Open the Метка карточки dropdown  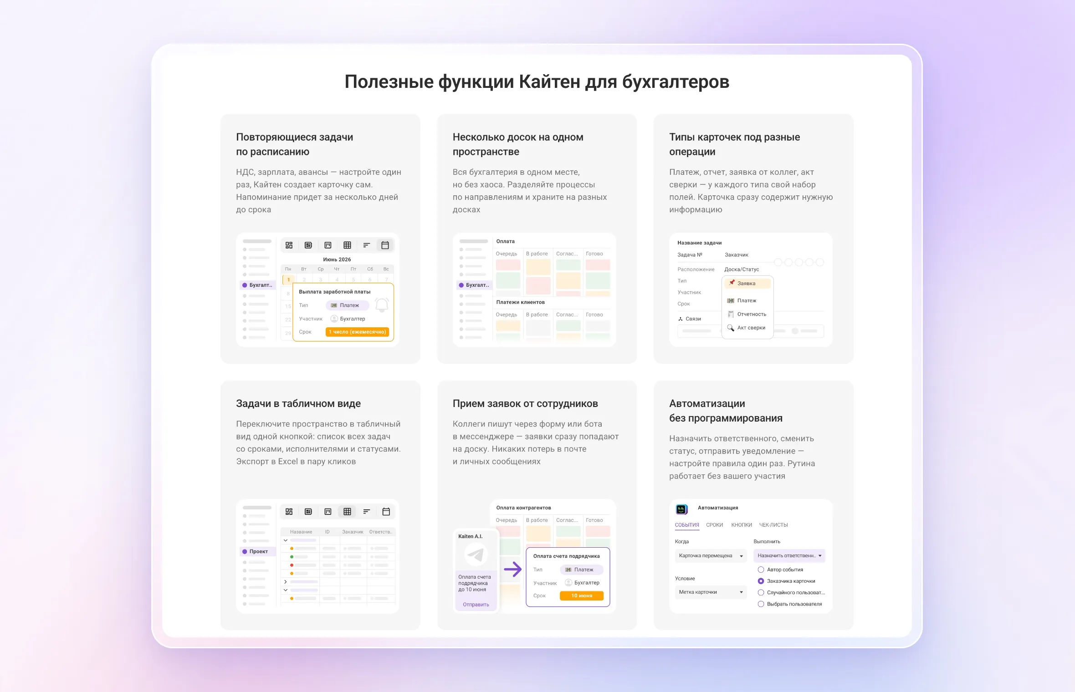711,592
